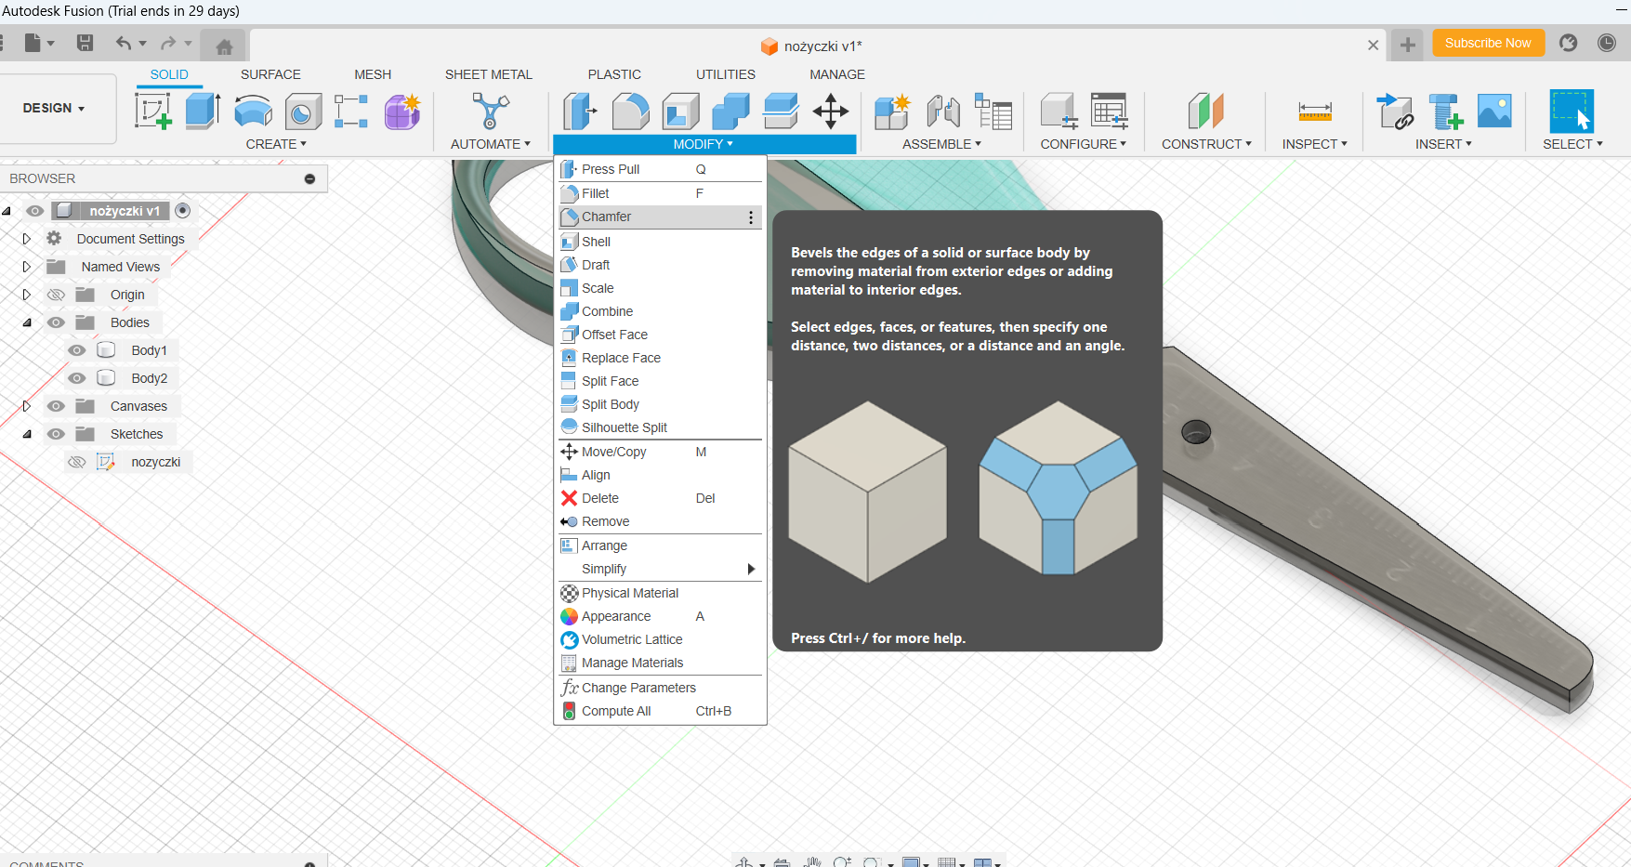Viewport: 1631px width, 867px height.
Task: Open the CREATE dropdown menu
Action: point(276,144)
